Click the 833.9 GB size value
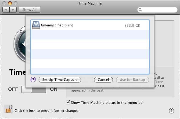 click(132, 25)
